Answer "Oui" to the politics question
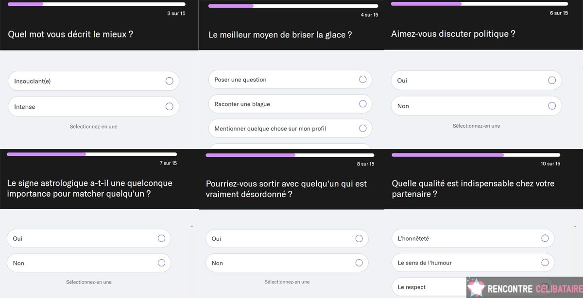Image resolution: width=583 pixels, height=298 pixels. pyautogui.click(x=551, y=80)
